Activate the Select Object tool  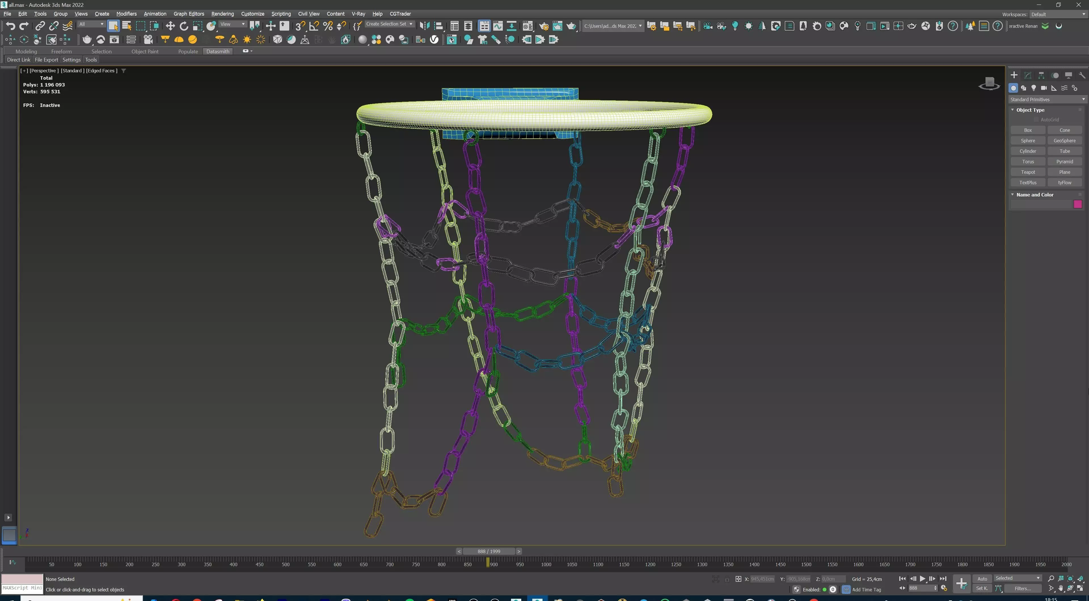click(113, 26)
